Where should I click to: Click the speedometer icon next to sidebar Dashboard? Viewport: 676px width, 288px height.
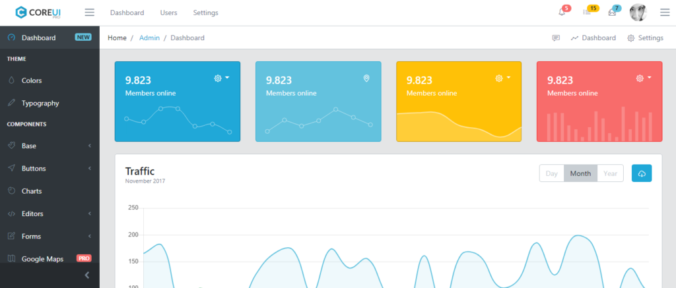coord(12,38)
